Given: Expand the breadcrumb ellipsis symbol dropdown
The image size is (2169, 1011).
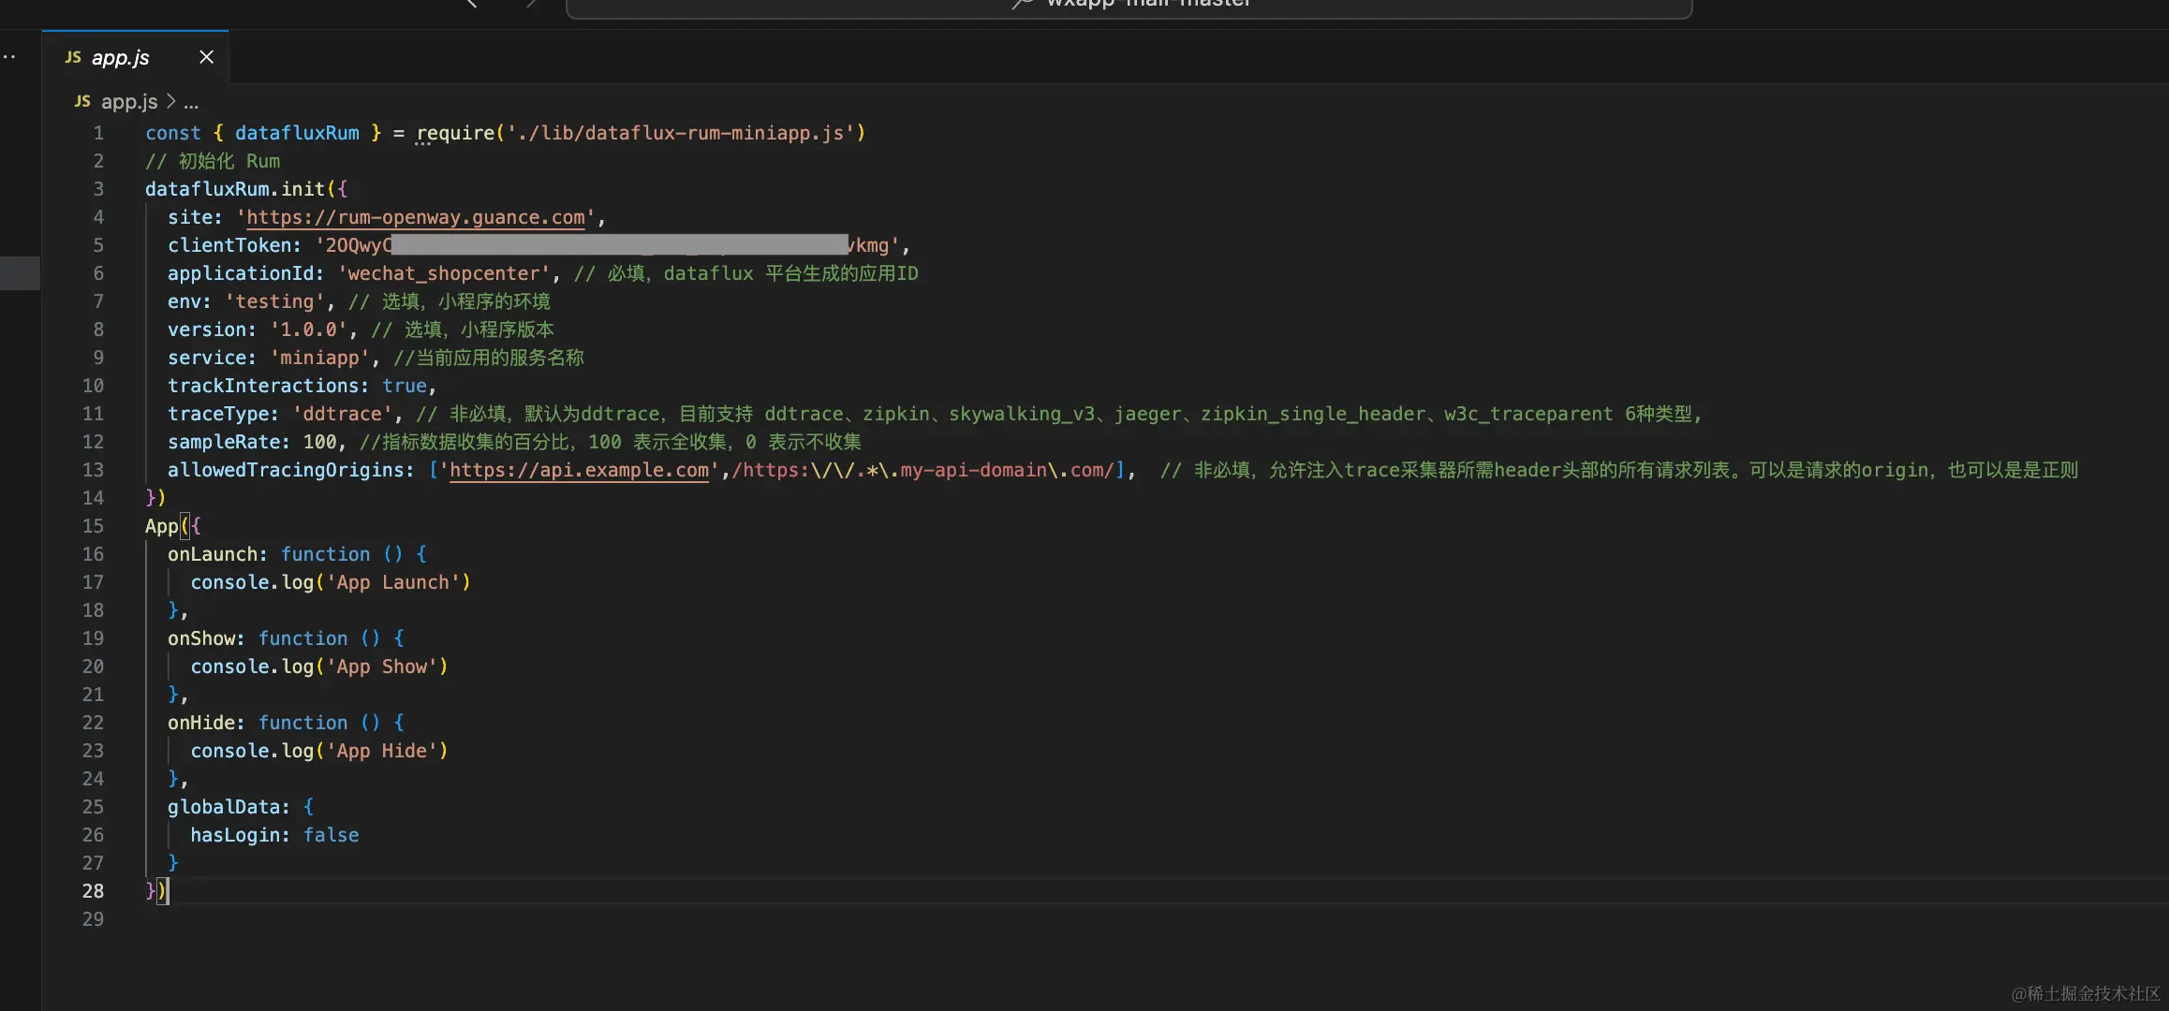Looking at the screenshot, I should tap(191, 102).
